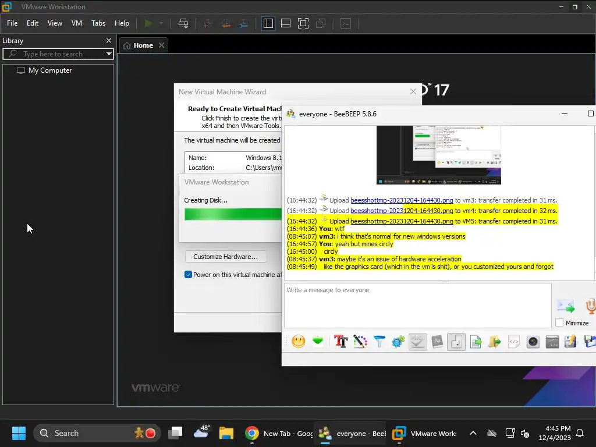Click the revert snapshot orange icon

coord(226,23)
